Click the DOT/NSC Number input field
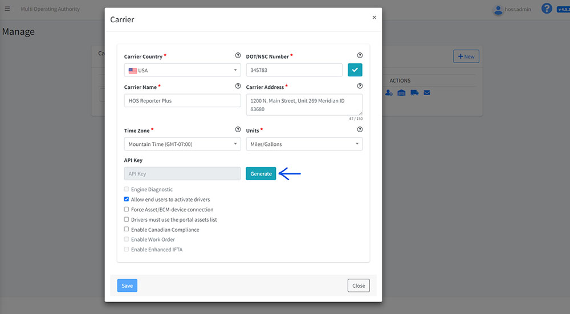Viewport: 570px width, 314px height. pos(294,70)
